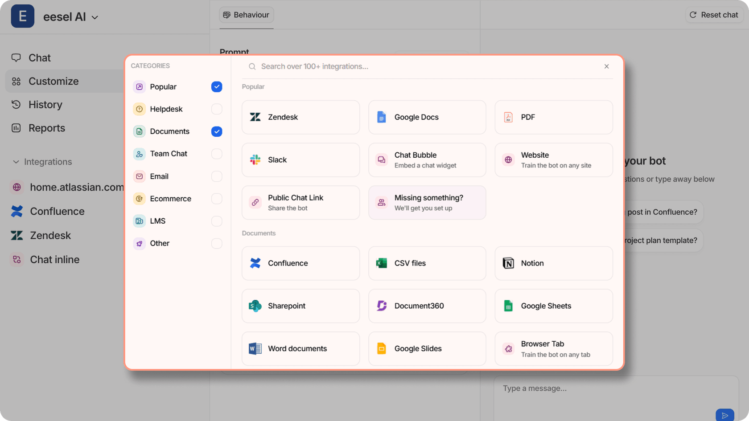Click the Reset chat button
This screenshot has height=421, width=749.
(x=714, y=15)
